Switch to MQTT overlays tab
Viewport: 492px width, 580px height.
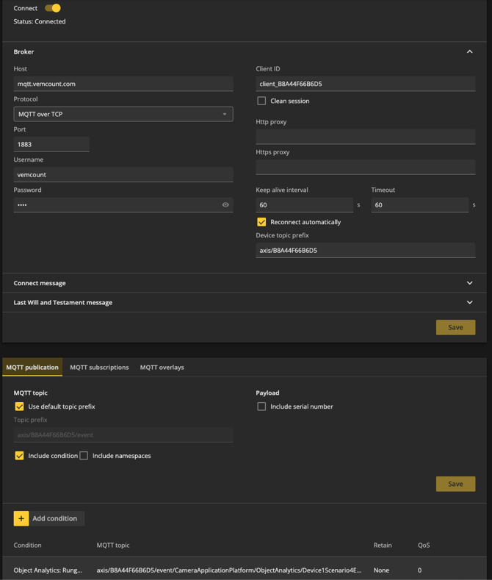point(162,368)
